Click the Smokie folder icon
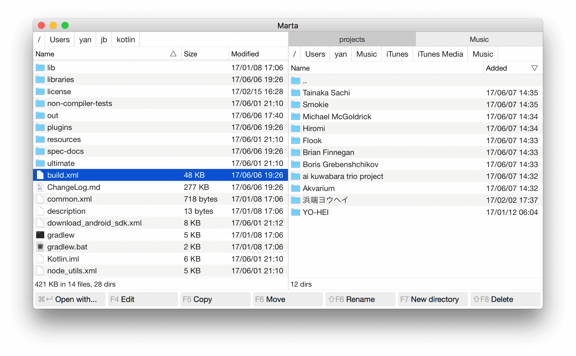Viewport: 576px width, 356px height. pos(296,104)
